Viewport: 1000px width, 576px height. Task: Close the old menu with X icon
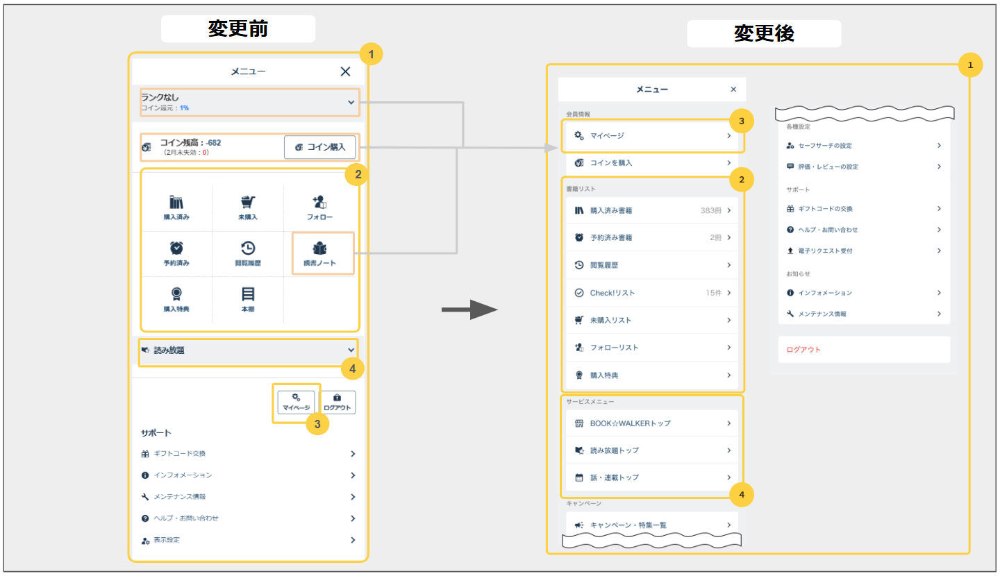coord(345,71)
